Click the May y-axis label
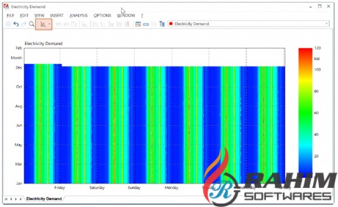 (x=19, y=145)
